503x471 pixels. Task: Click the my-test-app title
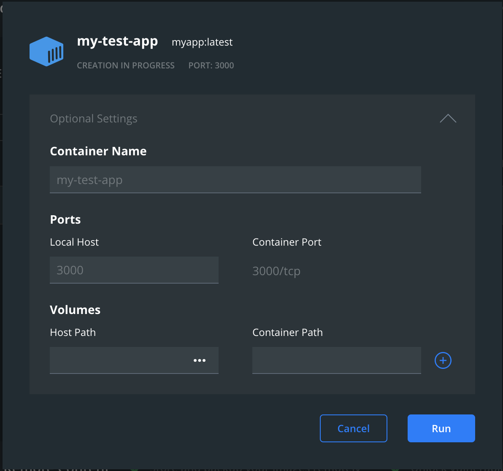pos(117,41)
